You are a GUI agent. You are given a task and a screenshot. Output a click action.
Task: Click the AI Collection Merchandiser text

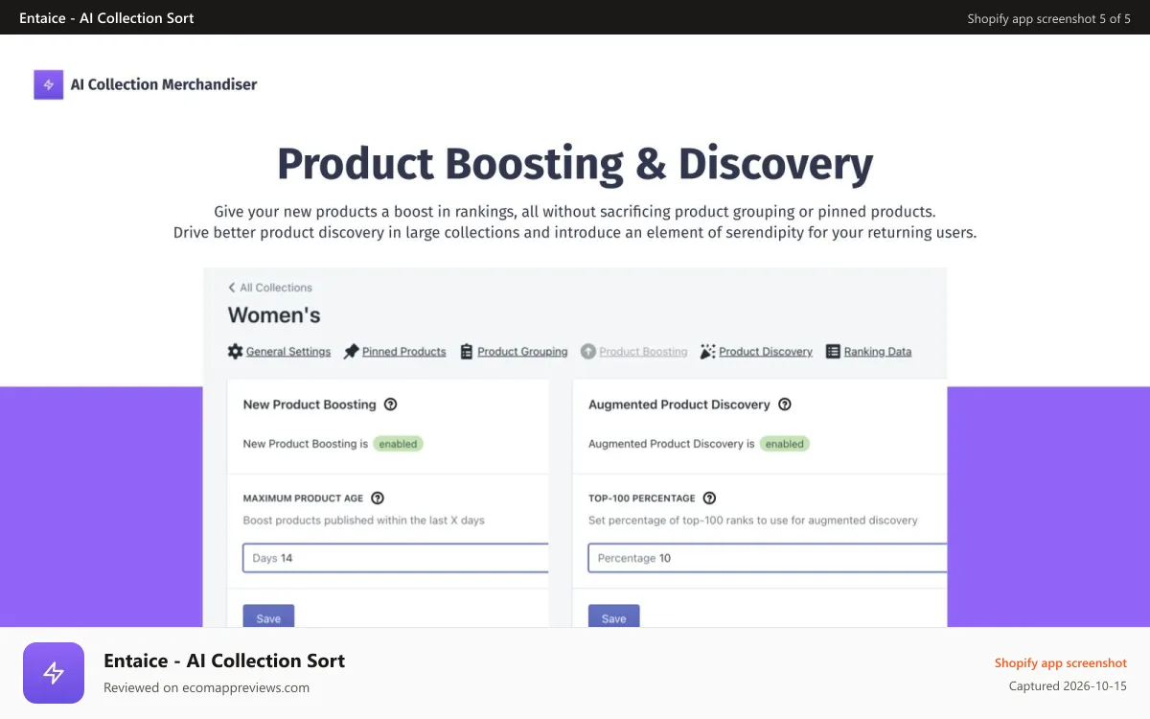pos(164,84)
